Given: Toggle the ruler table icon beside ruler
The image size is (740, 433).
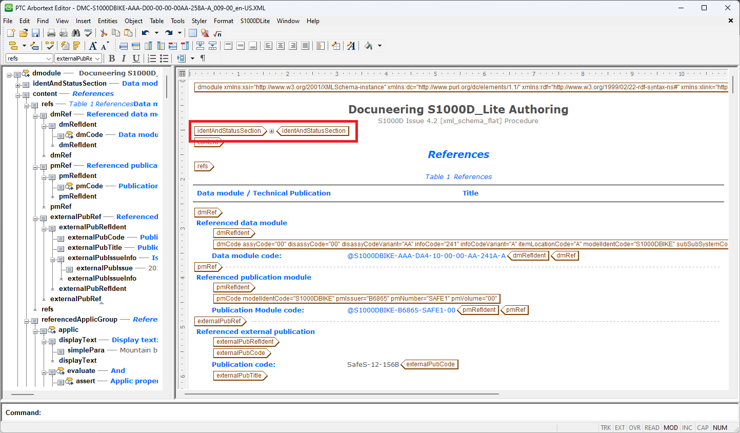Looking at the screenshot, I should click(182, 73).
